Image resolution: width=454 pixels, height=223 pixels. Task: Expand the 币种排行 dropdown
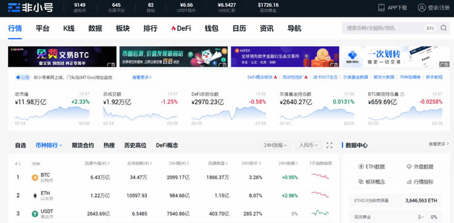point(48,145)
